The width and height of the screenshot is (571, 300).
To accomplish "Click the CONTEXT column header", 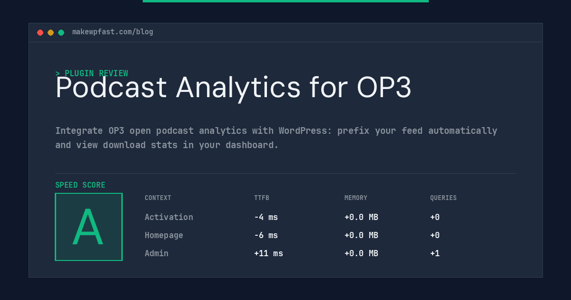I will pos(158,198).
